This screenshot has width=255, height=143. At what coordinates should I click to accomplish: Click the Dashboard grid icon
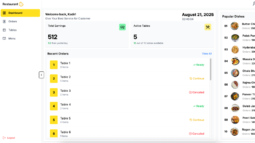(x=5, y=13)
